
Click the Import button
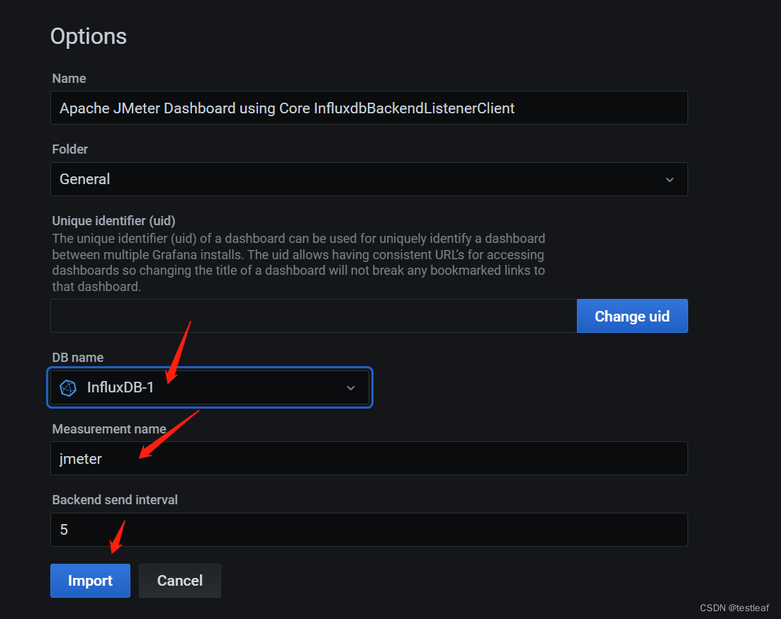point(90,580)
